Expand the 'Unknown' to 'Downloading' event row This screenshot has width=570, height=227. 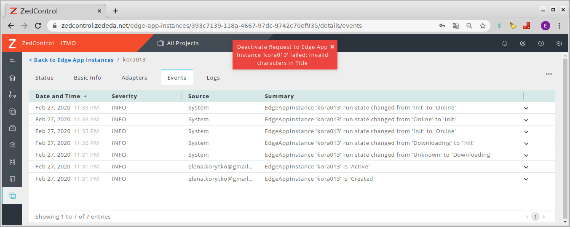coord(526,155)
